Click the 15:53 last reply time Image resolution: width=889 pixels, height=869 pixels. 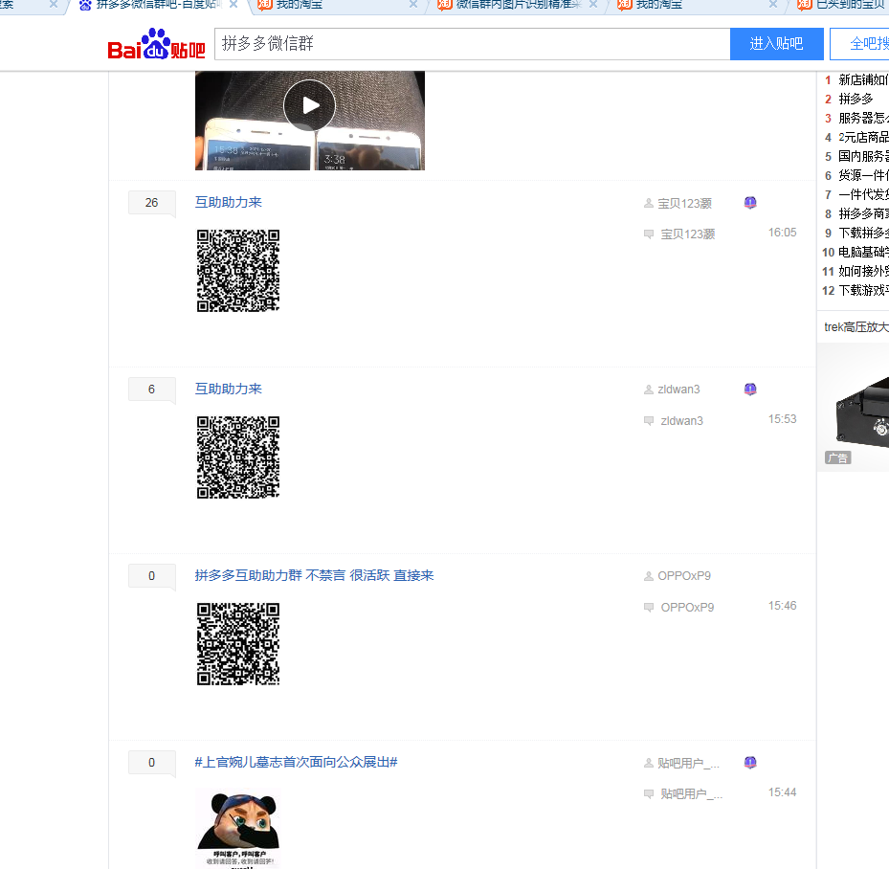[783, 419]
